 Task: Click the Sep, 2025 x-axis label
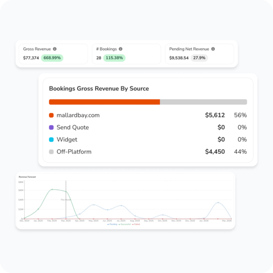click(149, 221)
